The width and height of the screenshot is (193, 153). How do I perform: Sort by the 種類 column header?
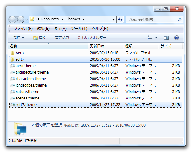(141, 46)
